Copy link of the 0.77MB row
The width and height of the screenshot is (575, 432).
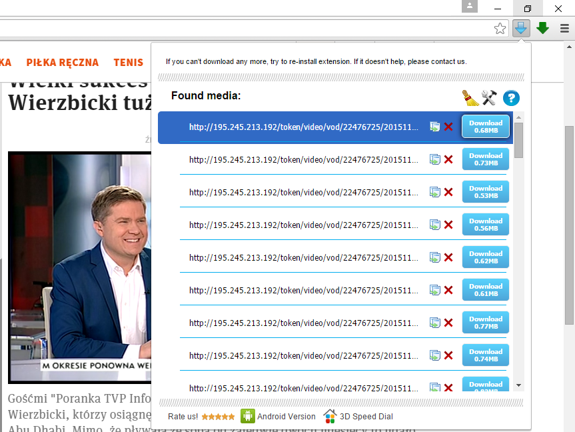coord(435,323)
